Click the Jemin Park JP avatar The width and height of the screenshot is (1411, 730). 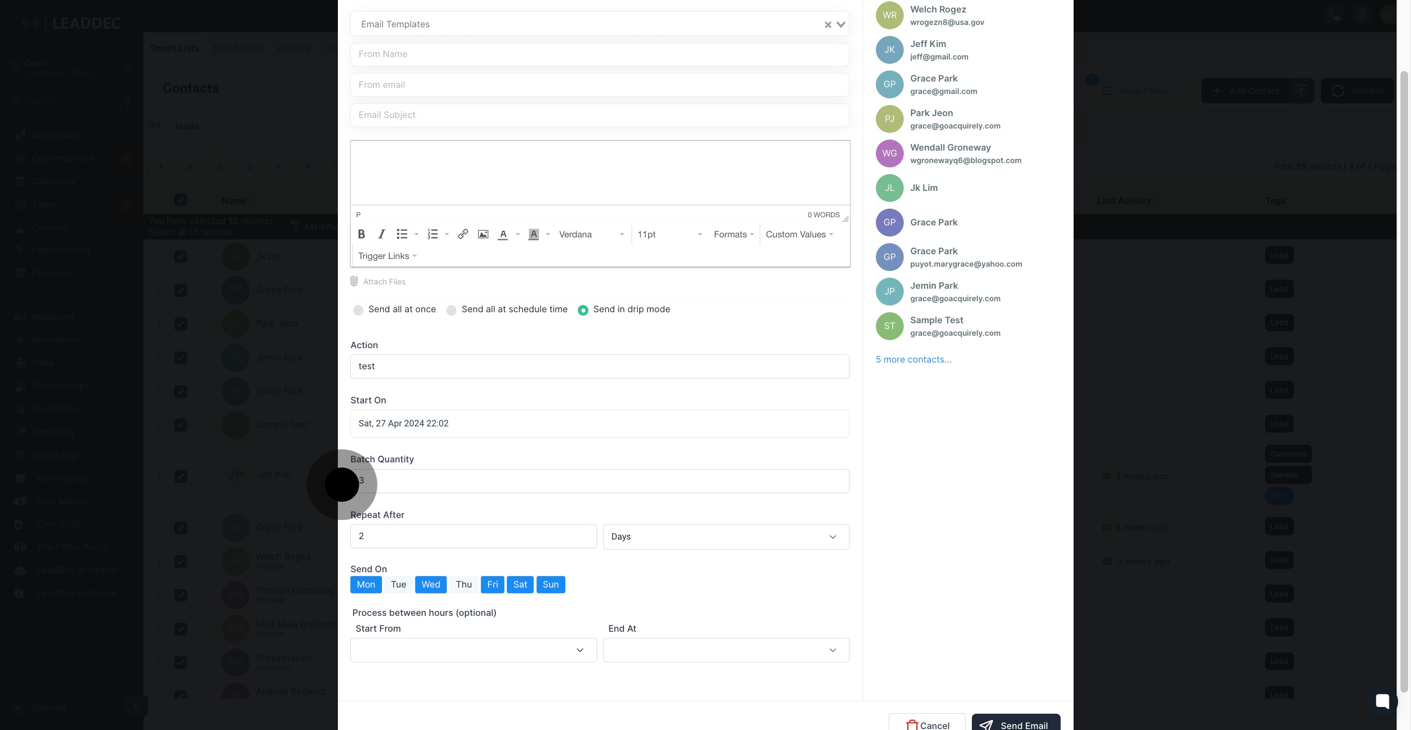click(x=889, y=292)
